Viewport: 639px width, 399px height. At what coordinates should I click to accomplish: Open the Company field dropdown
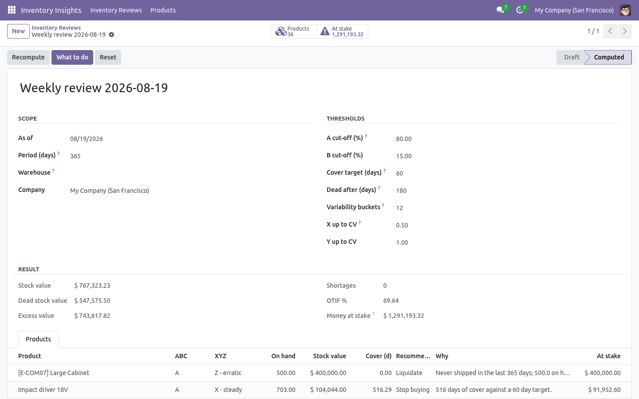[x=191, y=191]
